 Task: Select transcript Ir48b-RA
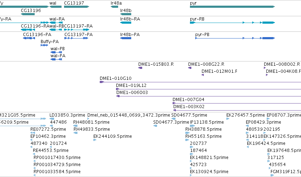126,23
